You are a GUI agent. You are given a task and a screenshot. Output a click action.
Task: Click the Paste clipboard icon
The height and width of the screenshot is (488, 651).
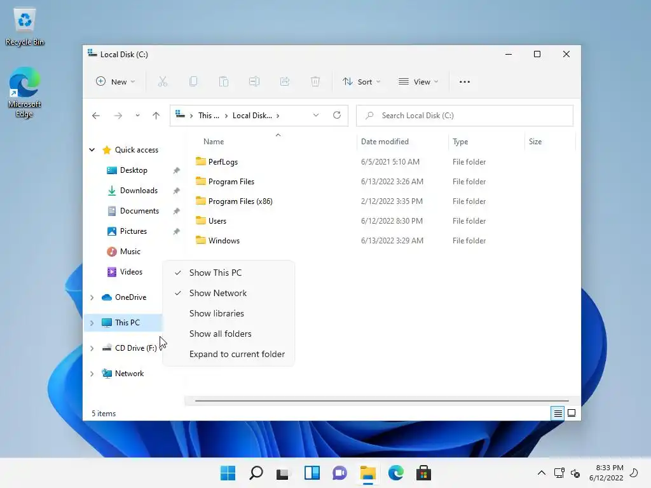click(x=224, y=82)
